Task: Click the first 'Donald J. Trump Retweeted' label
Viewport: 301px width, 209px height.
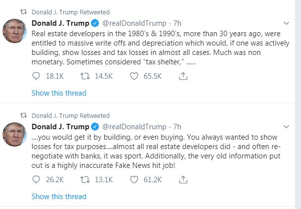Action: (70, 12)
